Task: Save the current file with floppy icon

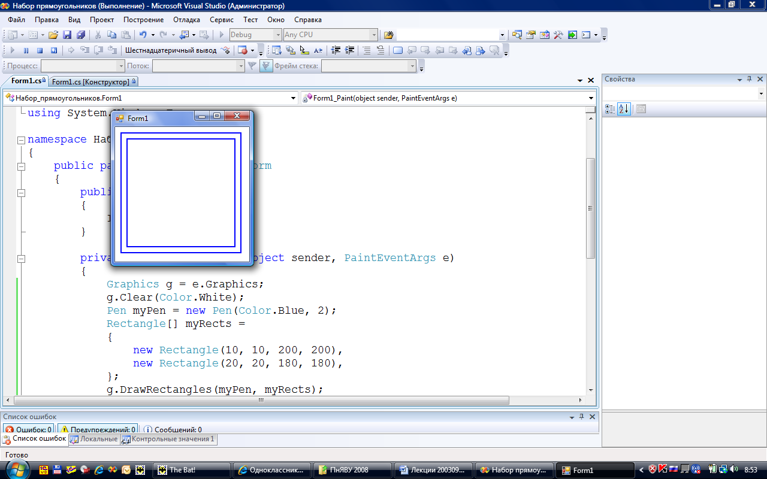Action: click(67, 35)
